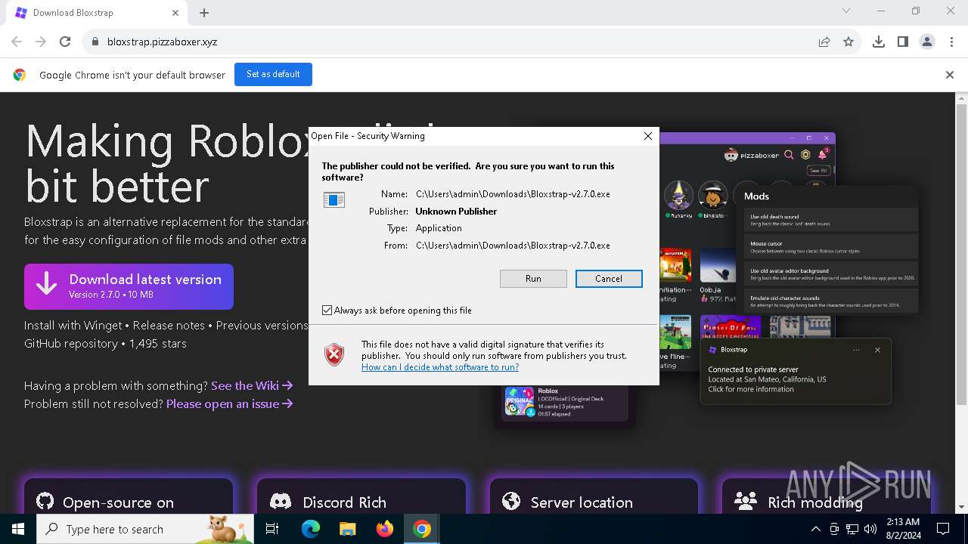
Task: Open GitHub repository link
Action: pos(70,344)
